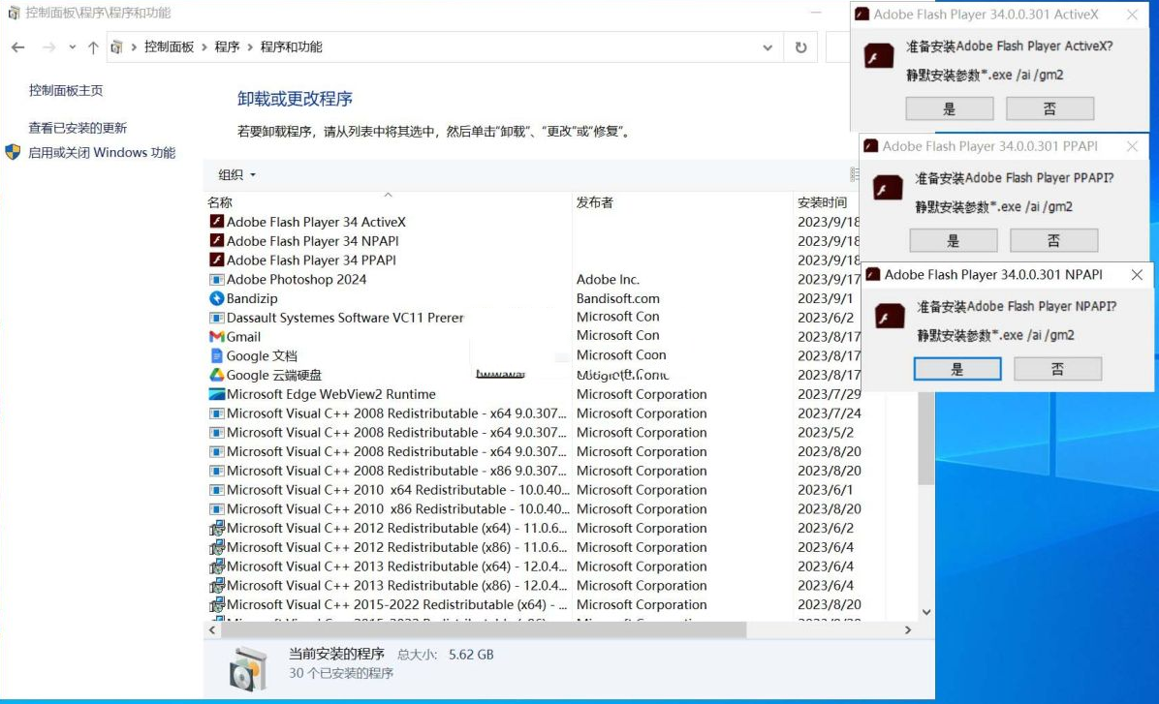Viewport: 1159px width, 704px height.
Task: Select Microsoft Visual C++ 2015-2022 Redistributable (x64) entry
Action: click(397, 604)
